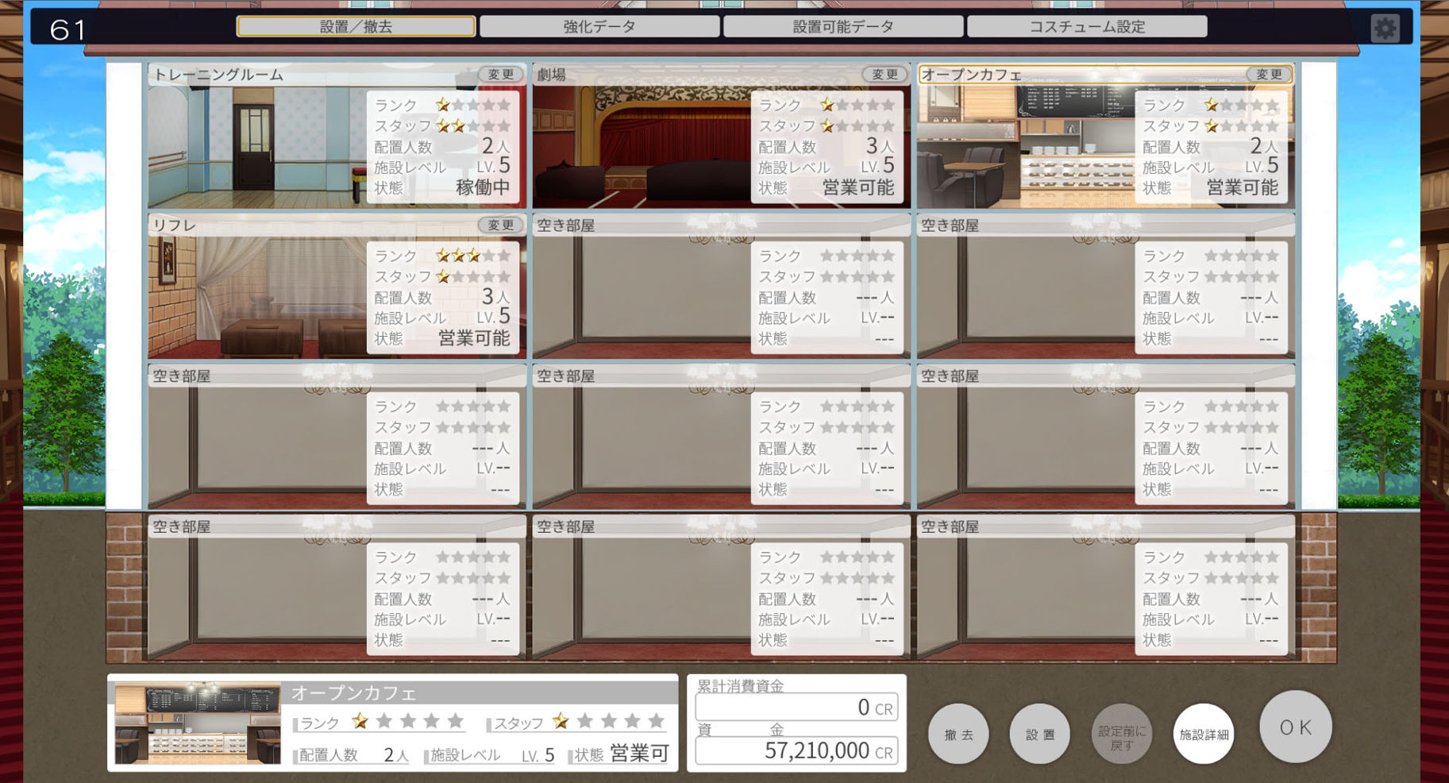
Task: Click the 設定前に戻す button
Action: 1120,734
